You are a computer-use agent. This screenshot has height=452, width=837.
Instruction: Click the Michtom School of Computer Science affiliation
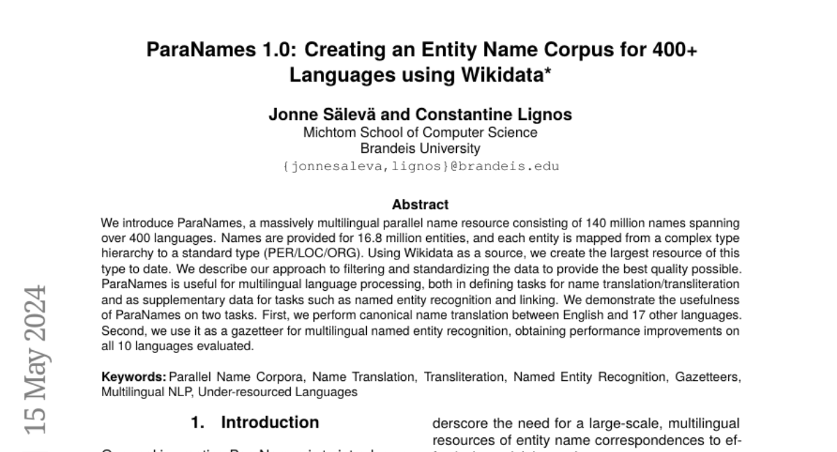click(420, 133)
